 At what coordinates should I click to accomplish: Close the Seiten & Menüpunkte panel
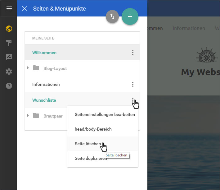click(x=25, y=9)
